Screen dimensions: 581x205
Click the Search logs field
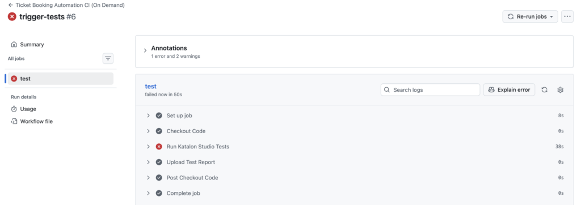coord(430,90)
